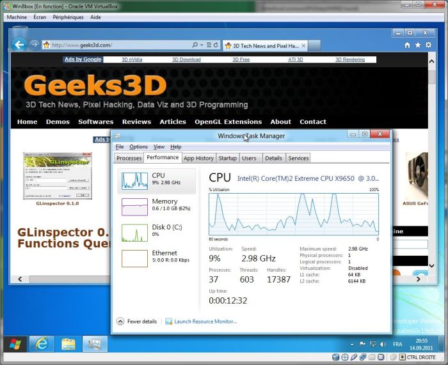
Task: Open the Home link on Geeks3D navigation
Action: pos(27,121)
